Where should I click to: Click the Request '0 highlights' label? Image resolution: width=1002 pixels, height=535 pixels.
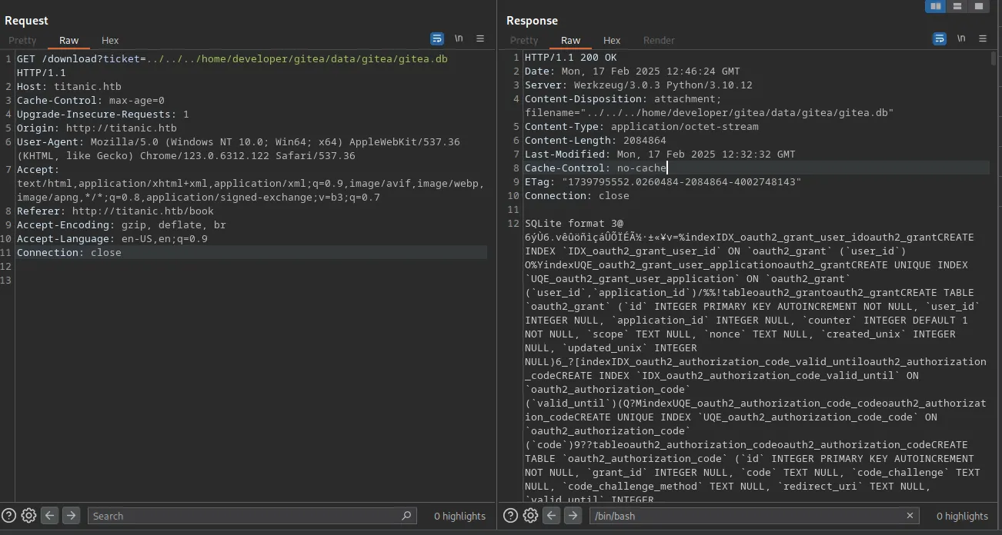click(x=459, y=516)
